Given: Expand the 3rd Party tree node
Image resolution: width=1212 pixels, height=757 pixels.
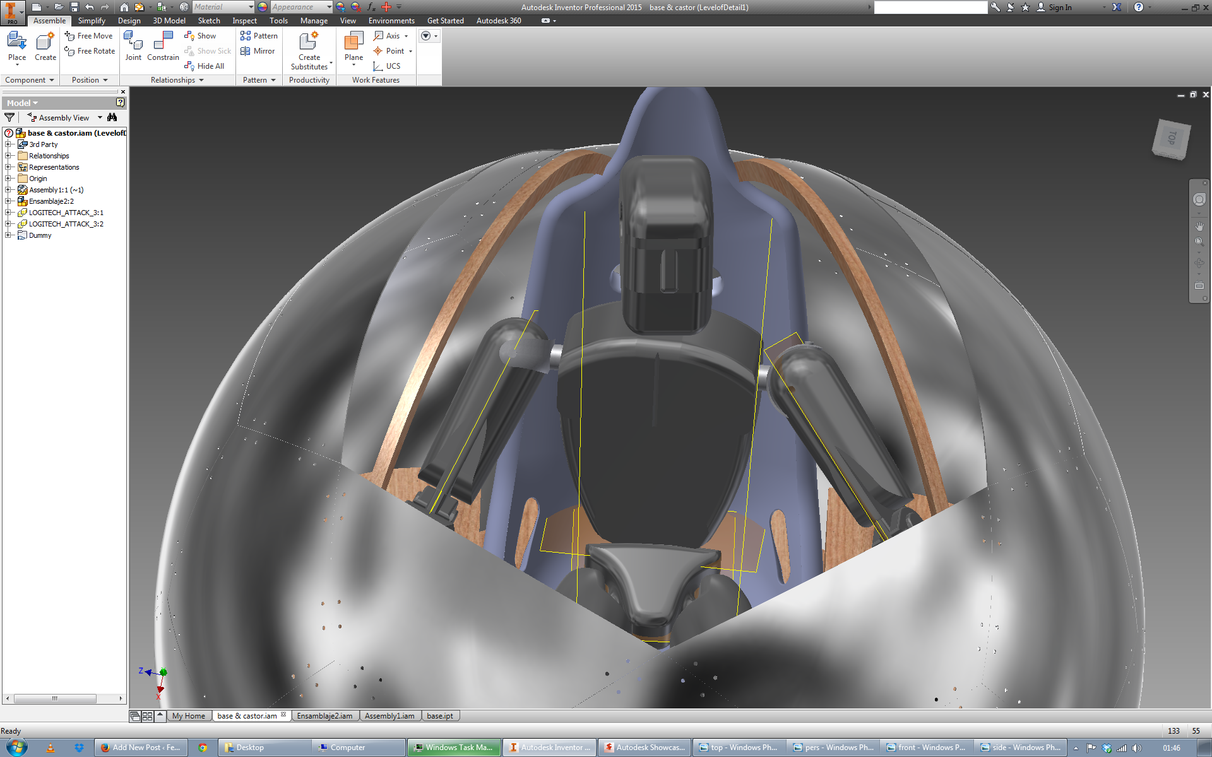Looking at the screenshot, I should tap(8, 144).
